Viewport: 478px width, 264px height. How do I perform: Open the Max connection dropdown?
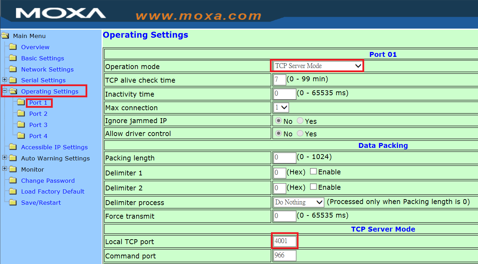point(280,107)
